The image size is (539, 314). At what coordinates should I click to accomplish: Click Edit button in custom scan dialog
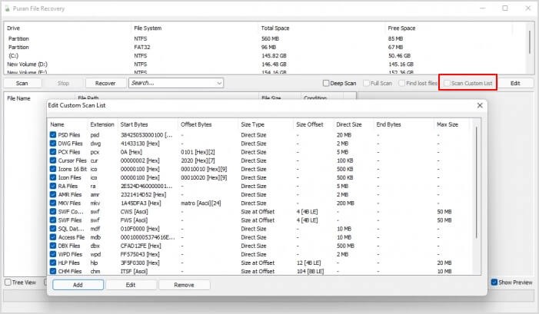click(131, 285)
